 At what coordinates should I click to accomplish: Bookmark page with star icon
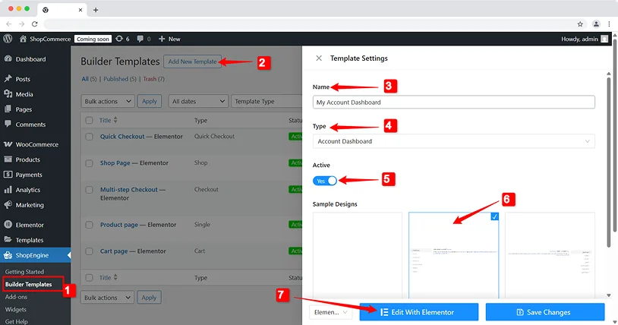(580, 24)
